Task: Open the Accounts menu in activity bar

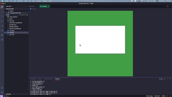Action: pyautogui.click(x=2, y=88)
